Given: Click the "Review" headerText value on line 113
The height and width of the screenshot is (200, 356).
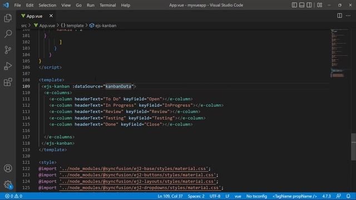Looking at the screenshot, I should tap(113, 112).
